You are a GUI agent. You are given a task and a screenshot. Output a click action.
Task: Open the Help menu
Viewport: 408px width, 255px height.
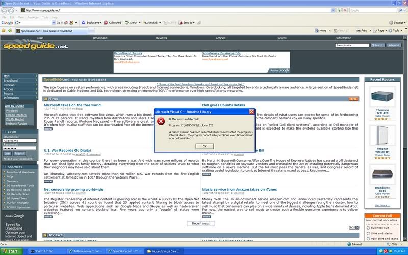[55, 17]
